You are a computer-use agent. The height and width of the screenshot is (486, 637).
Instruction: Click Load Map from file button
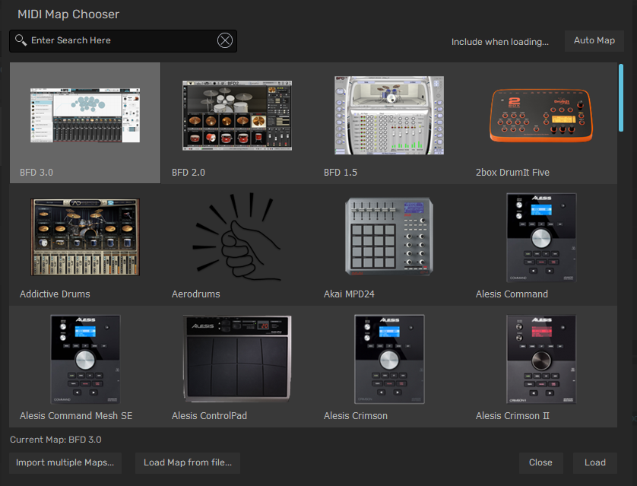click(x=188, y=463)
